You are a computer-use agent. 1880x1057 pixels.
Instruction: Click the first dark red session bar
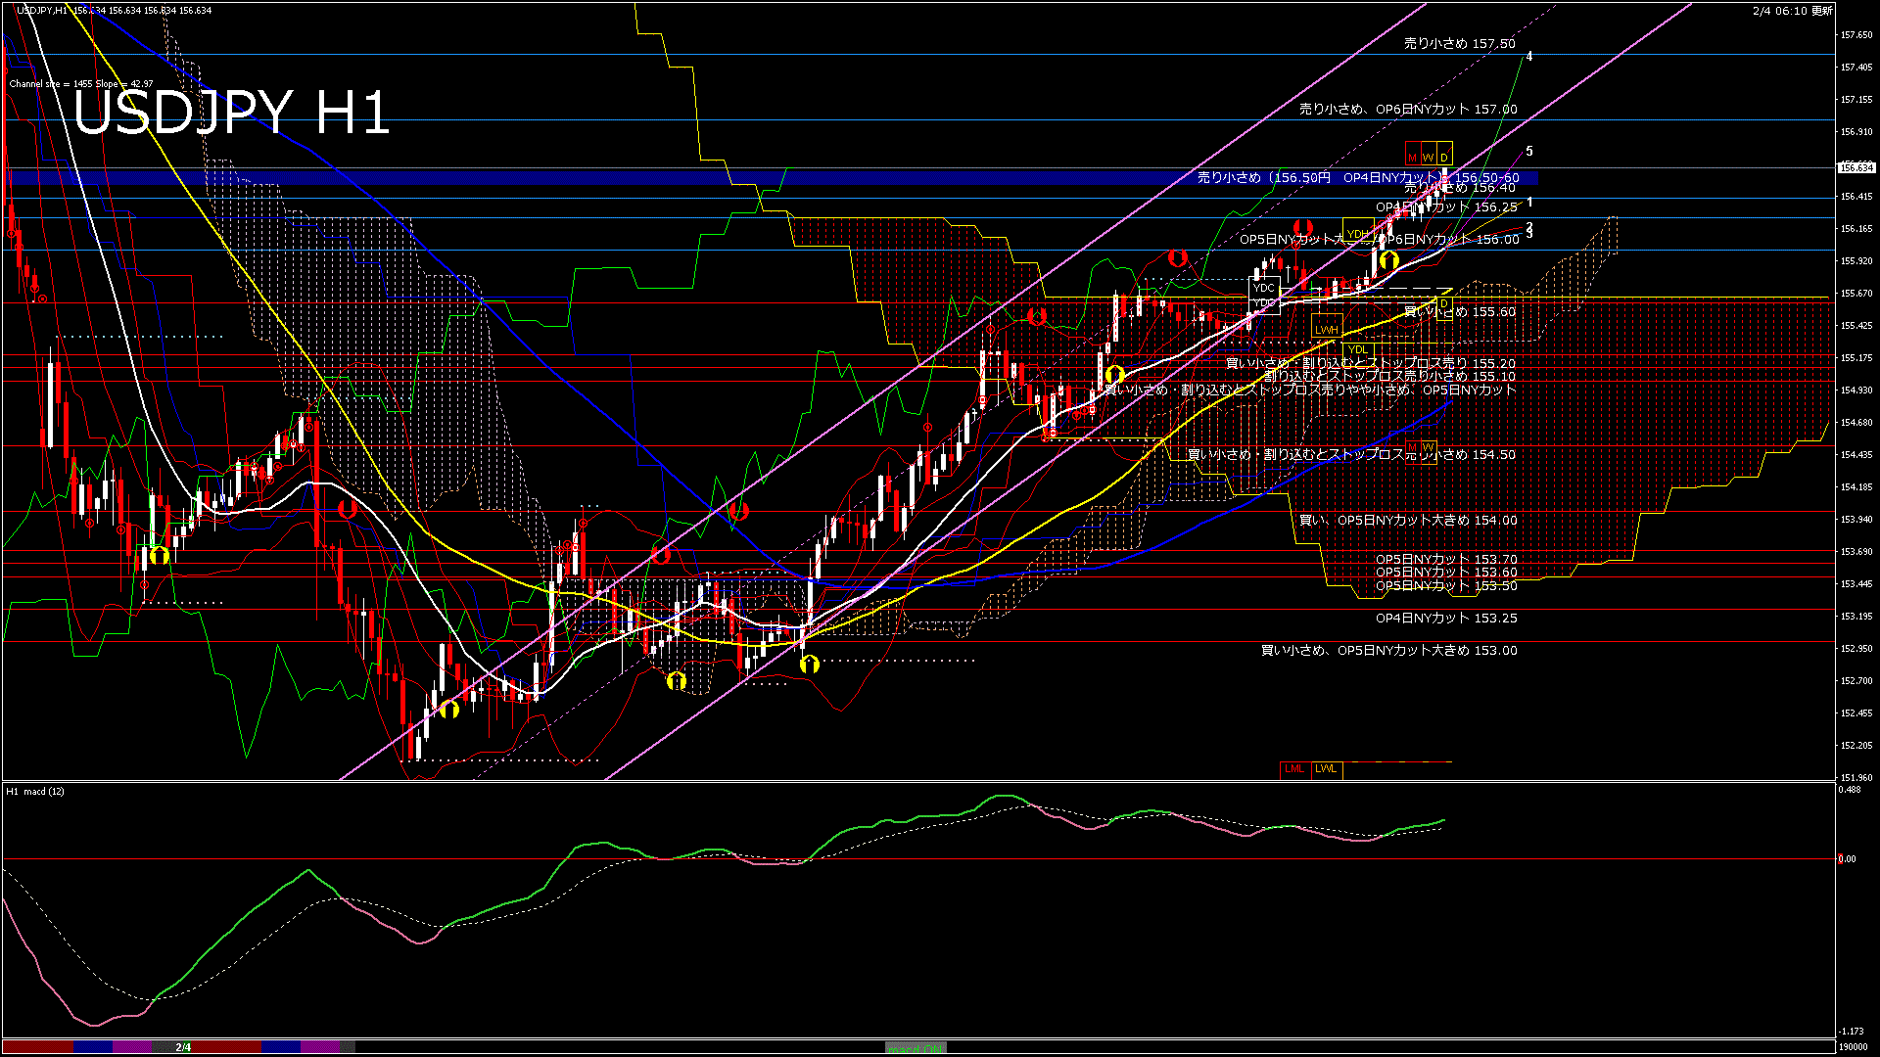[x=37, y=1047]
